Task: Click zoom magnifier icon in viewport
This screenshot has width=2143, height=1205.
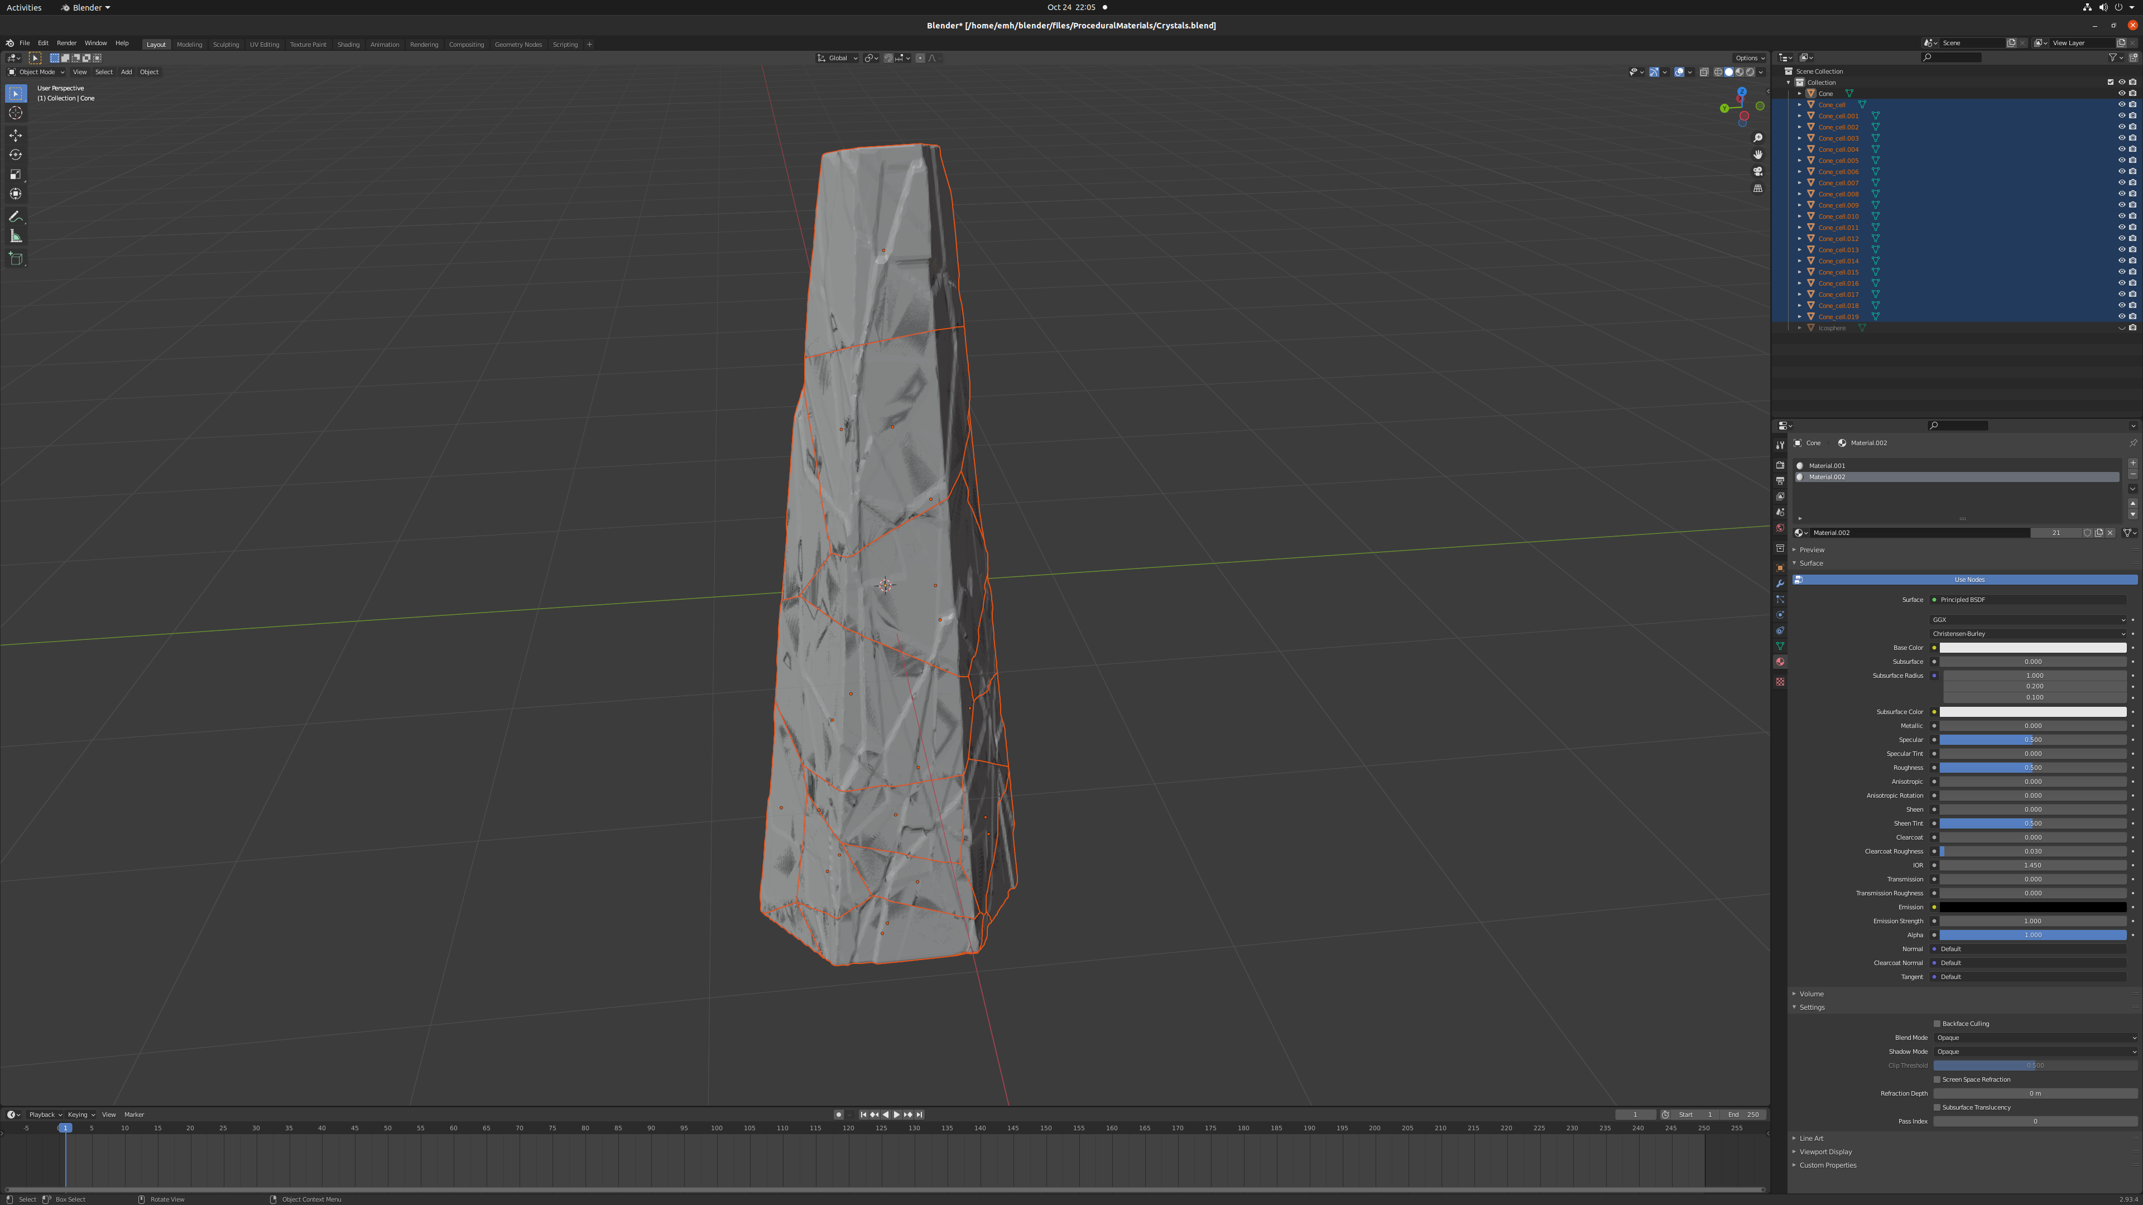Action: point(1758,138)
